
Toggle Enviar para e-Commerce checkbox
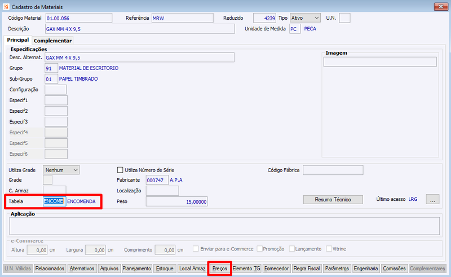[196, 248]
